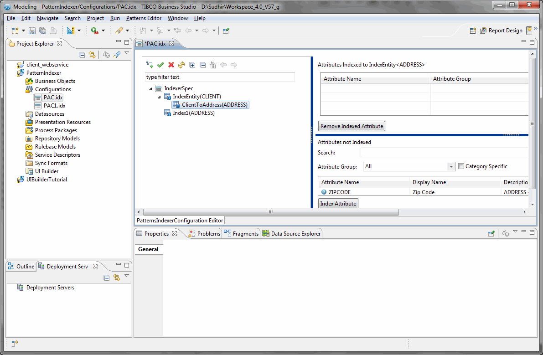543x355 pixels.
Task: Click the Pin Editor toolbar icon
Action: point(226,31)
